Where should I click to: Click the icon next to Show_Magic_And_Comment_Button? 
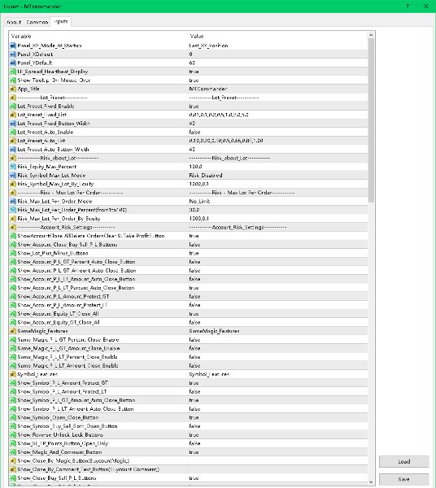pyautogui.click(x=13, y=452)
